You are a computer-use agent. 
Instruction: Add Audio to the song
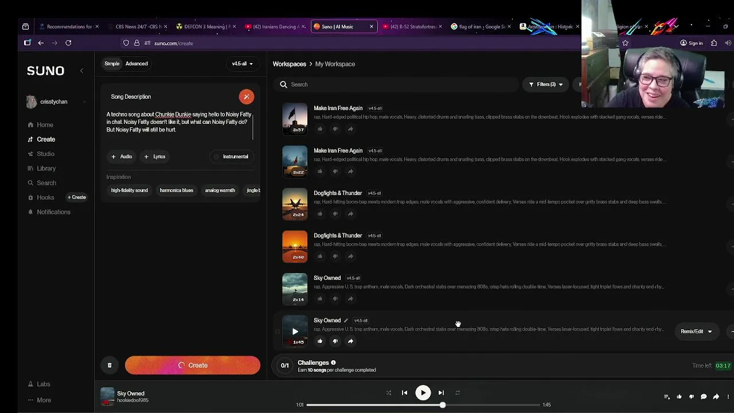122,157
